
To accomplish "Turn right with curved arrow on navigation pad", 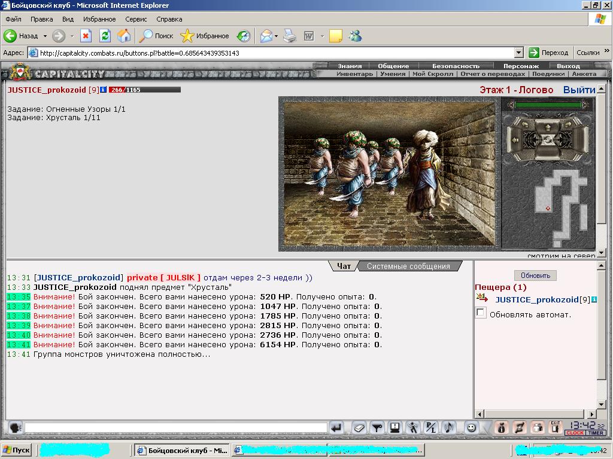I will [570, 124].
